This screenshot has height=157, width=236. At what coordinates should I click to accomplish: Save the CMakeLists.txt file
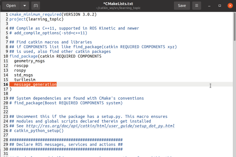(182, 5)
